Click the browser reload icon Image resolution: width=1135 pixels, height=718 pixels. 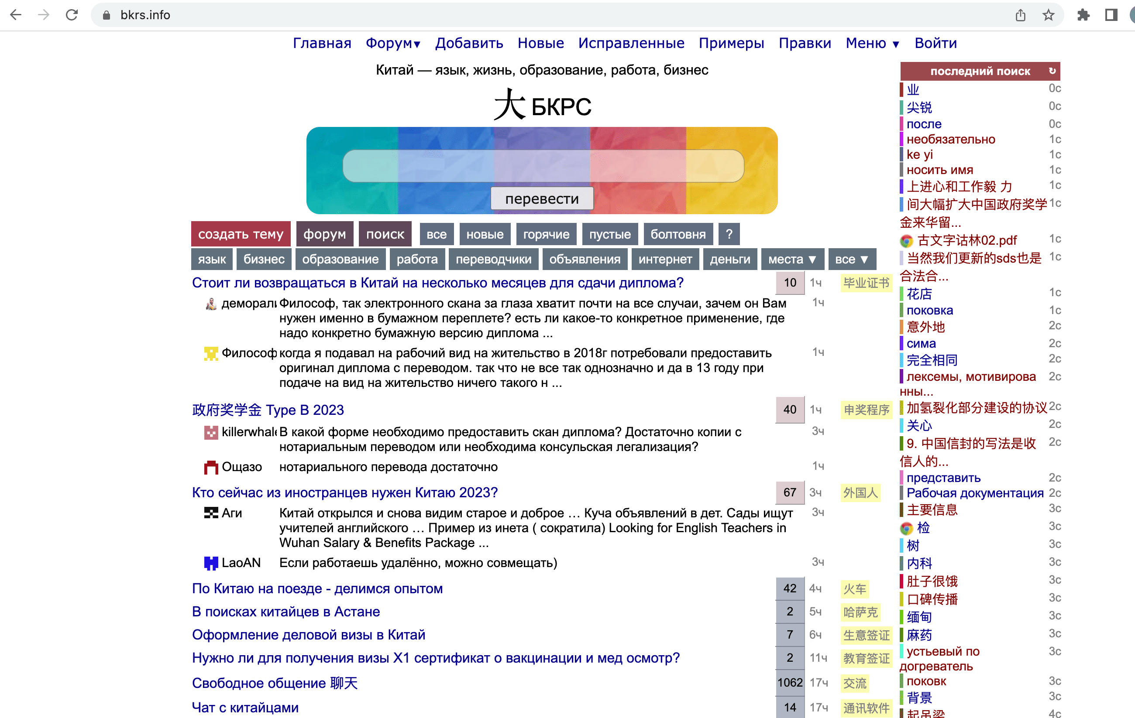click(x=72, y=15)
